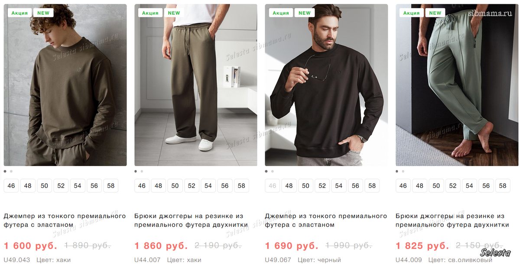Click the Акция badge on khaki trousers
520x266 pixels.
(x=150, y=13)
